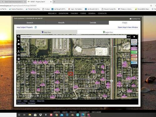Viewport: 156px width, 117px height.
Task: Click the Show Info link
Action: [41, 101]
